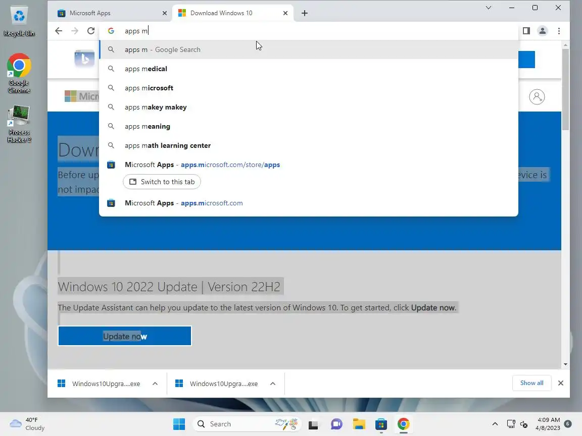Choose 'apps makey makey' suggestion
Viewport: 582px width, 436px height.
tap(308, 107)
